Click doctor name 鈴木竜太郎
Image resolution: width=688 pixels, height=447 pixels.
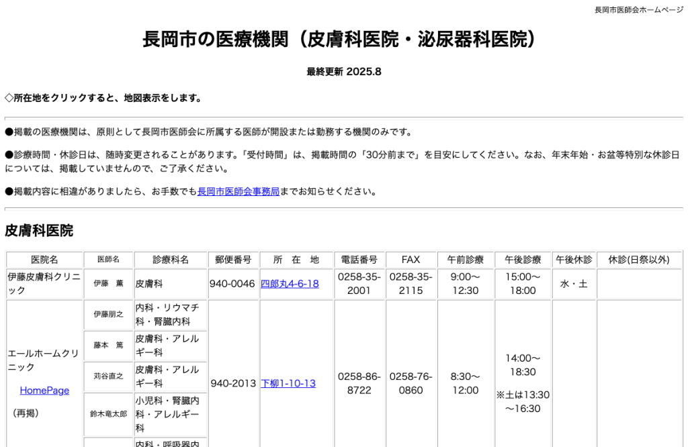pos(108,413)
